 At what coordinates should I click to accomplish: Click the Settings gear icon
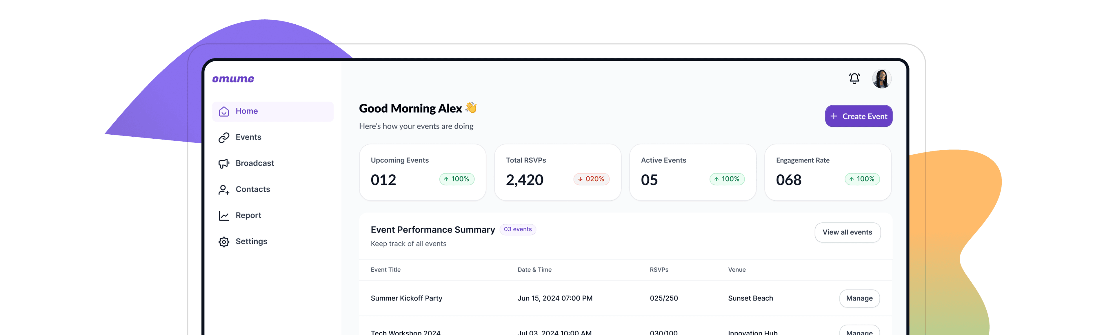[224, 242]
